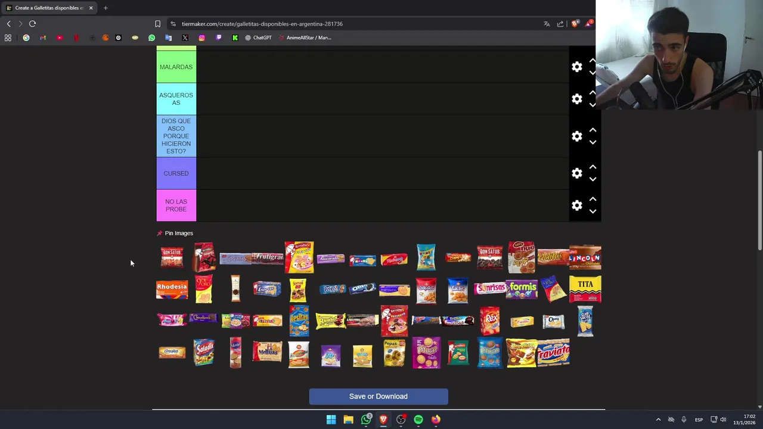Move ASQUEROSAS tier down with arrow

[593, 105]
